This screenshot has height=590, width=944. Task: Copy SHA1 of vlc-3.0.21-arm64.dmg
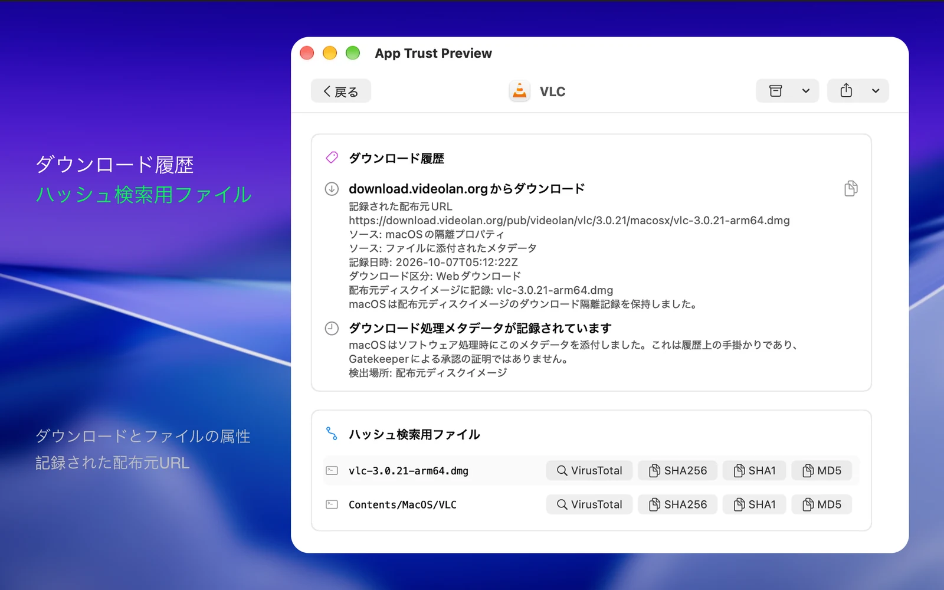click(754, 470)
